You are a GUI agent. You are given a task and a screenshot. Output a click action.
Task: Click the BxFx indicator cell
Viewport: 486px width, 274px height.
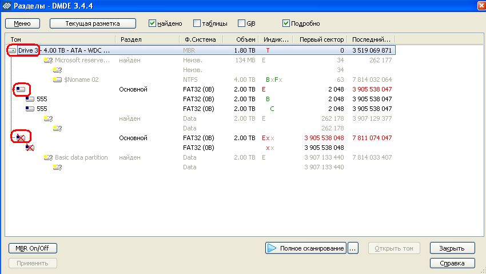pyautogui.click(x=274, y=80)
